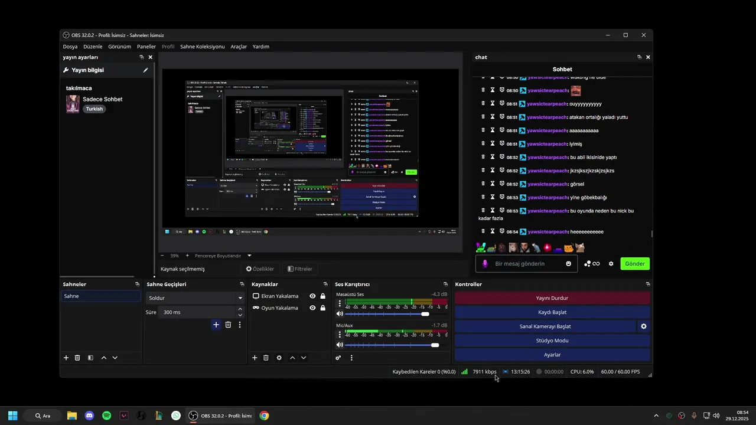Open emoji picker in chat input

(569, 264)
